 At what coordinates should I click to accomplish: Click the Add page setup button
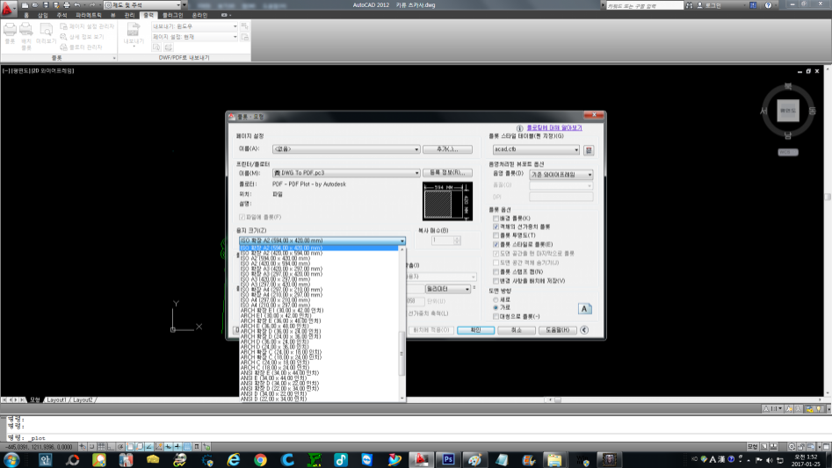pyautogui.click(x=447, y=149)
